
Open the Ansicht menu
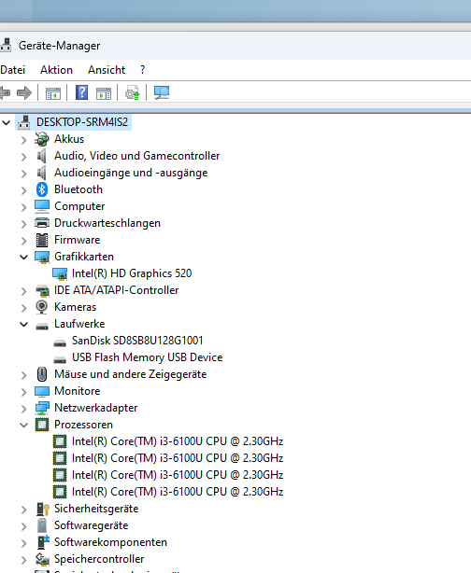point(107,70)
